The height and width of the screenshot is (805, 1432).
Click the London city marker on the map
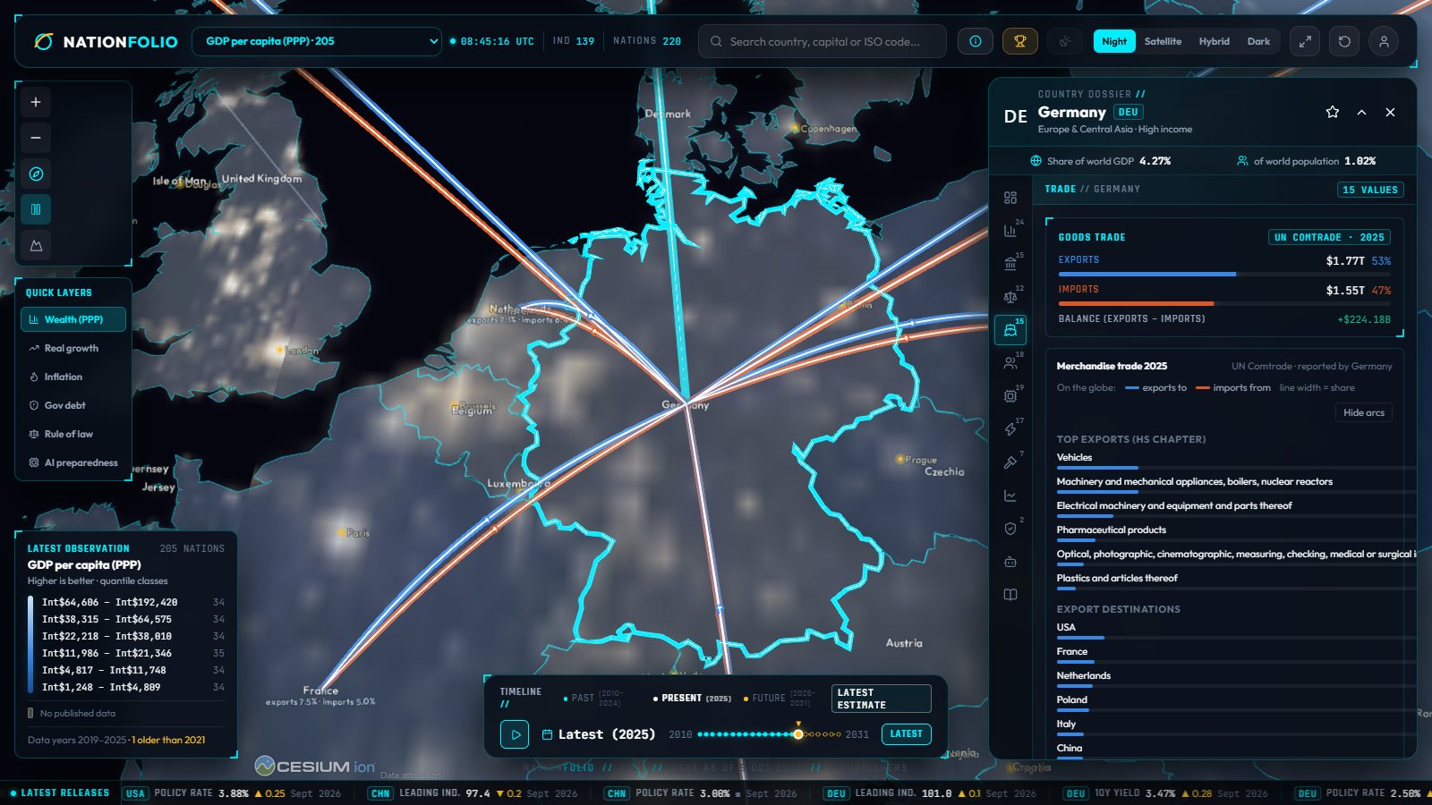coord(280,351)
